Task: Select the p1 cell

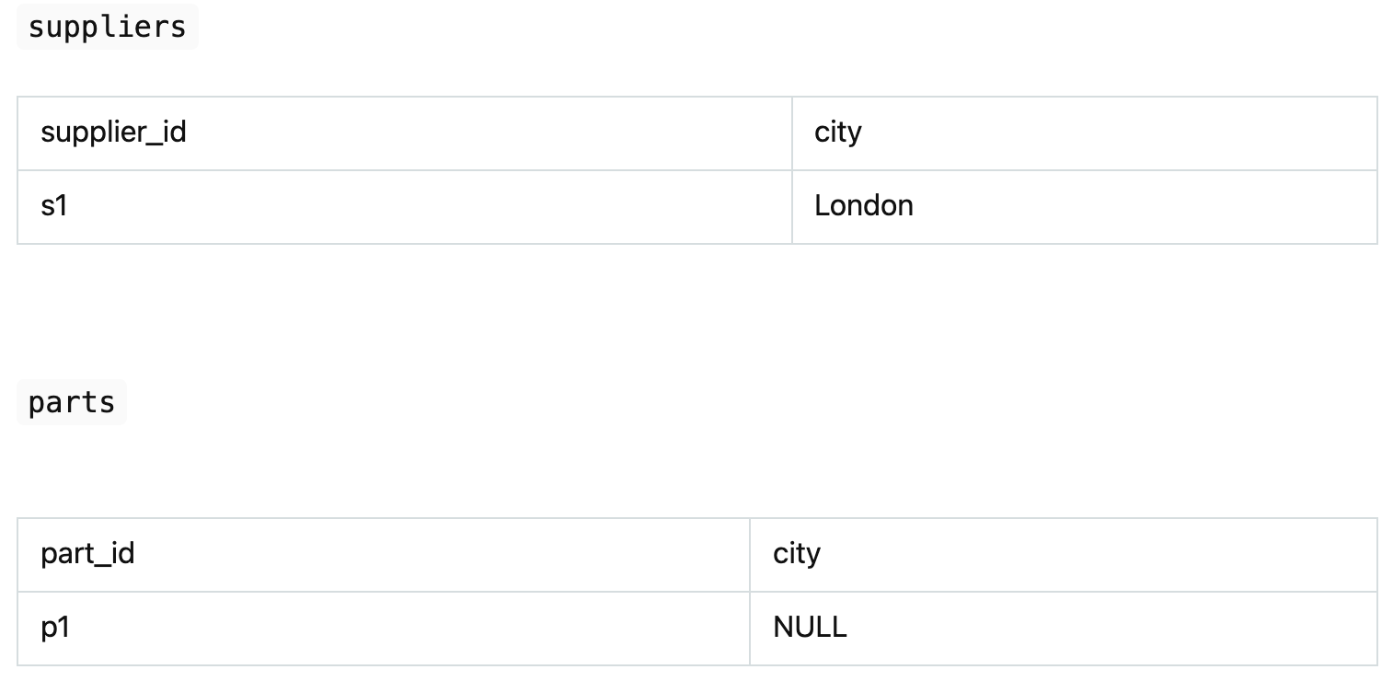Action: tap(55, 628)
